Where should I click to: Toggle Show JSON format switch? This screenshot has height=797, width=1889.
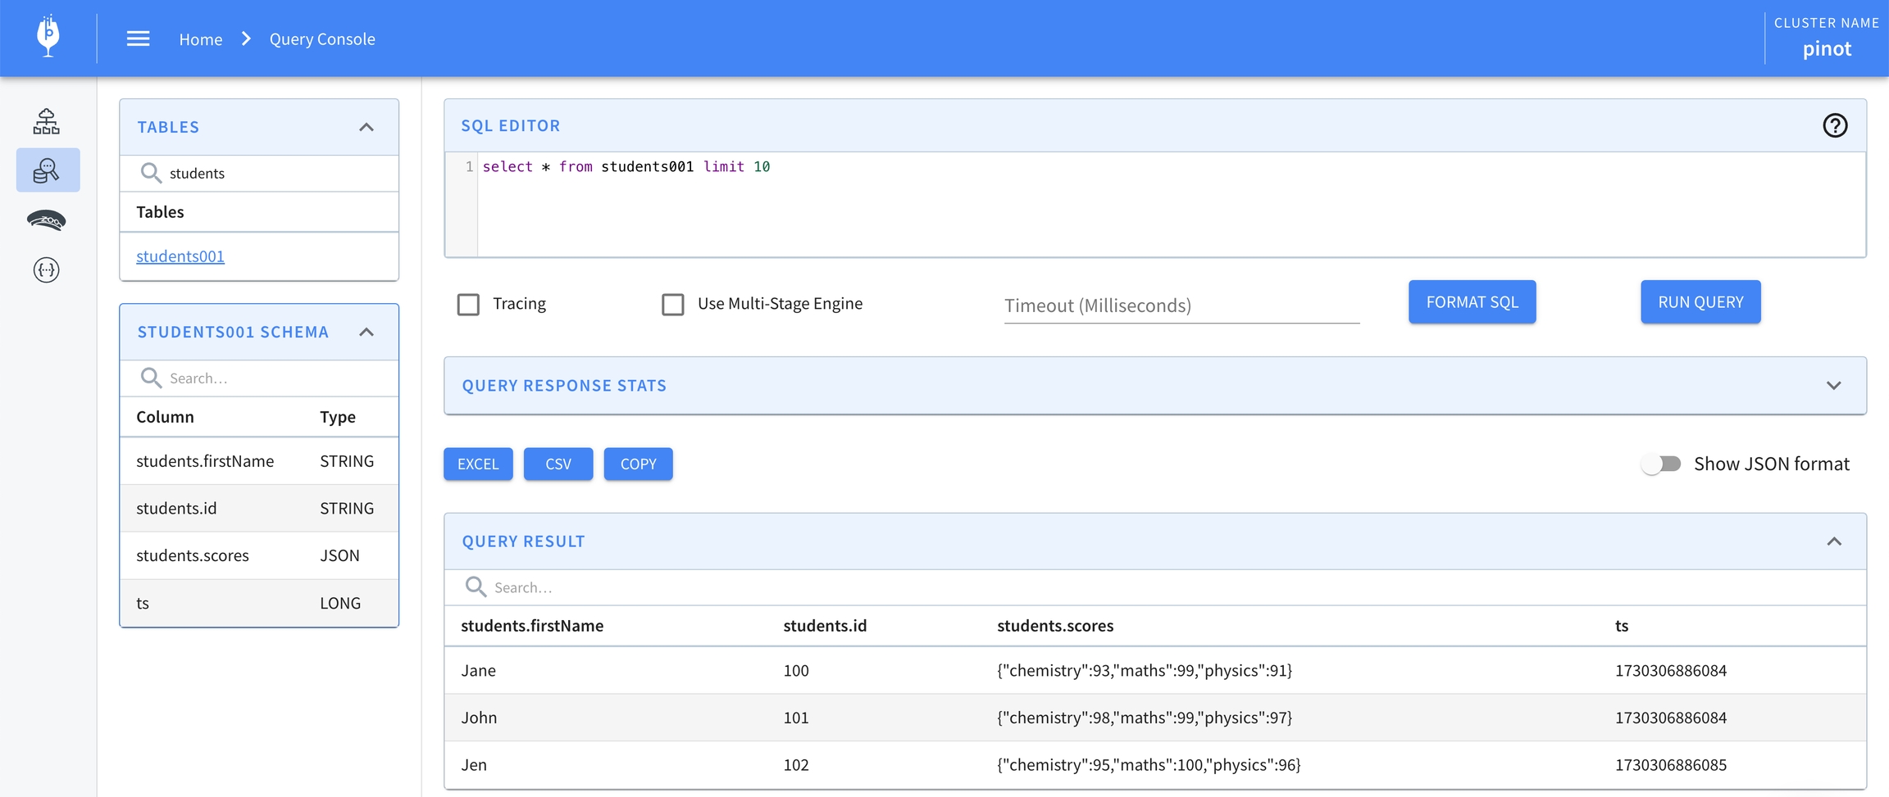(x=1661, y=464)
